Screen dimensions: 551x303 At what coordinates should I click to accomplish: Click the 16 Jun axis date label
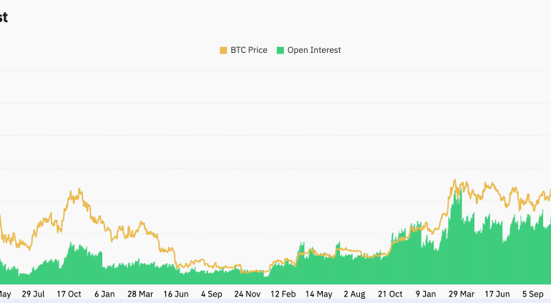pos(176,294)
